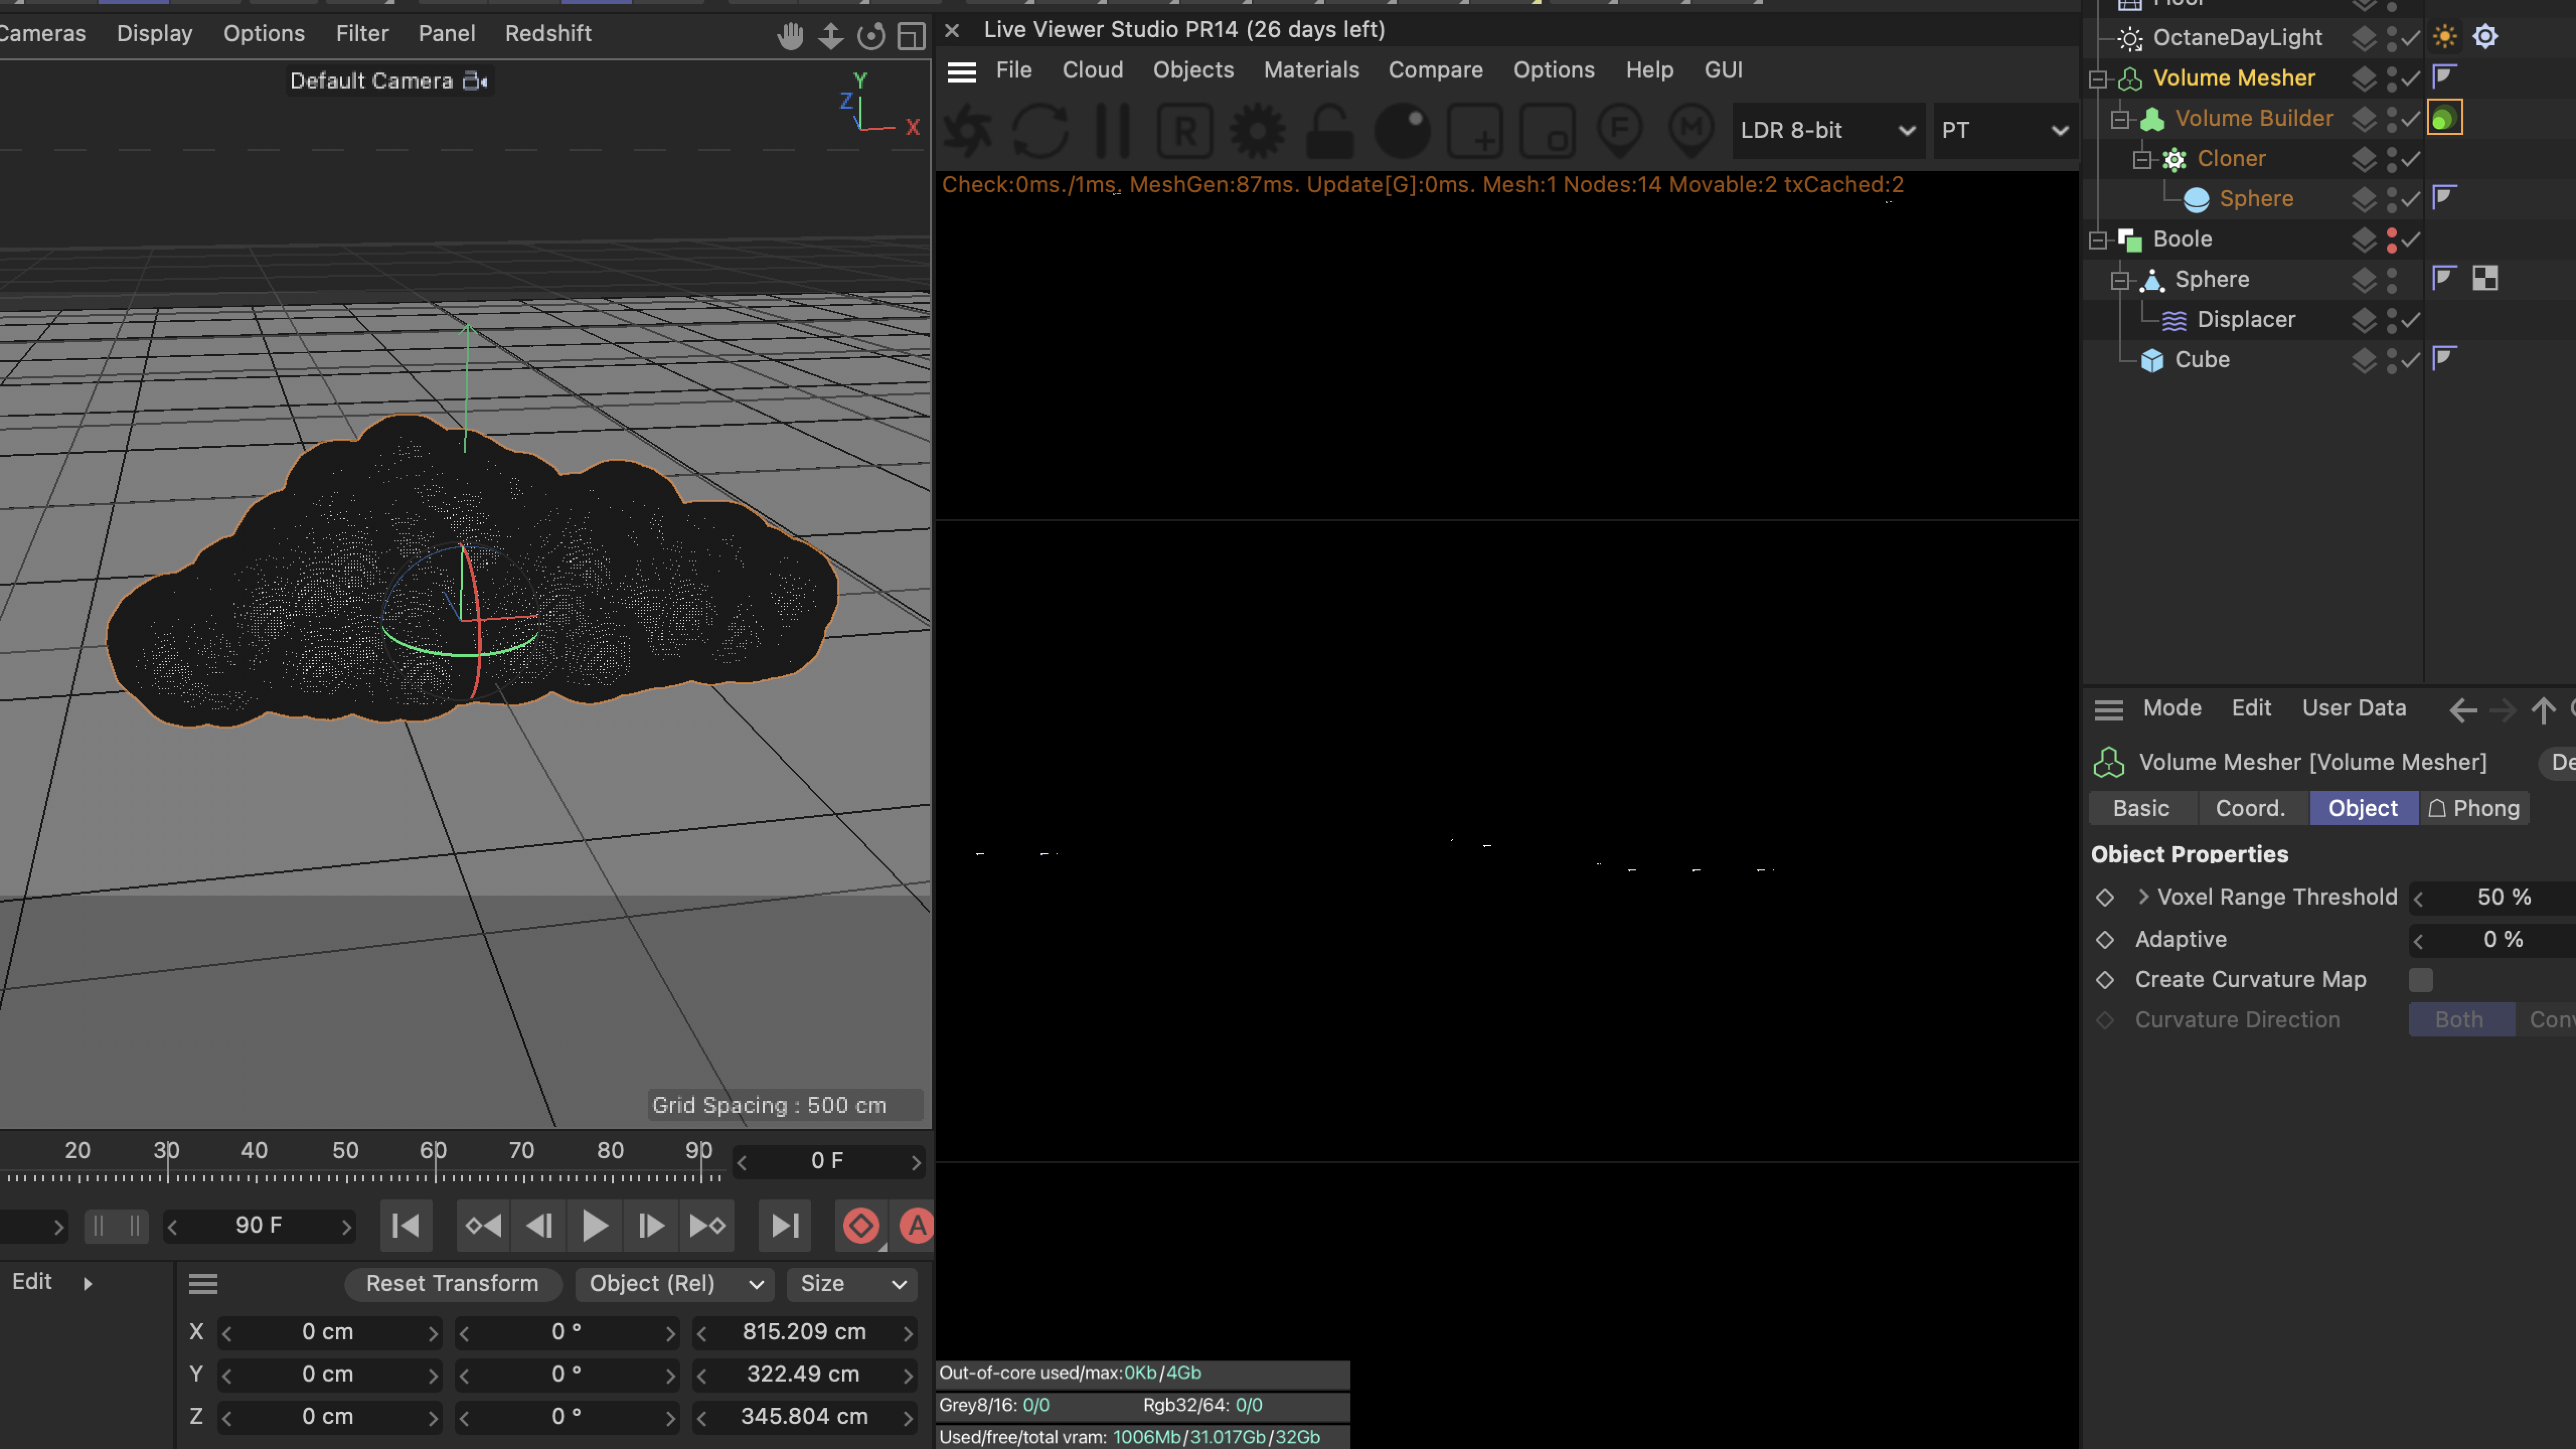Screen dimensions: 2576x1449
Task: Toggle Volume Mesher enable checkmark
Action: [x=2411, y=78]
